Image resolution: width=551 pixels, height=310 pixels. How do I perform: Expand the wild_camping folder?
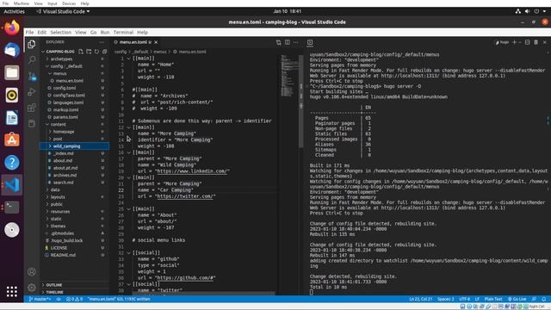(50, 146)
